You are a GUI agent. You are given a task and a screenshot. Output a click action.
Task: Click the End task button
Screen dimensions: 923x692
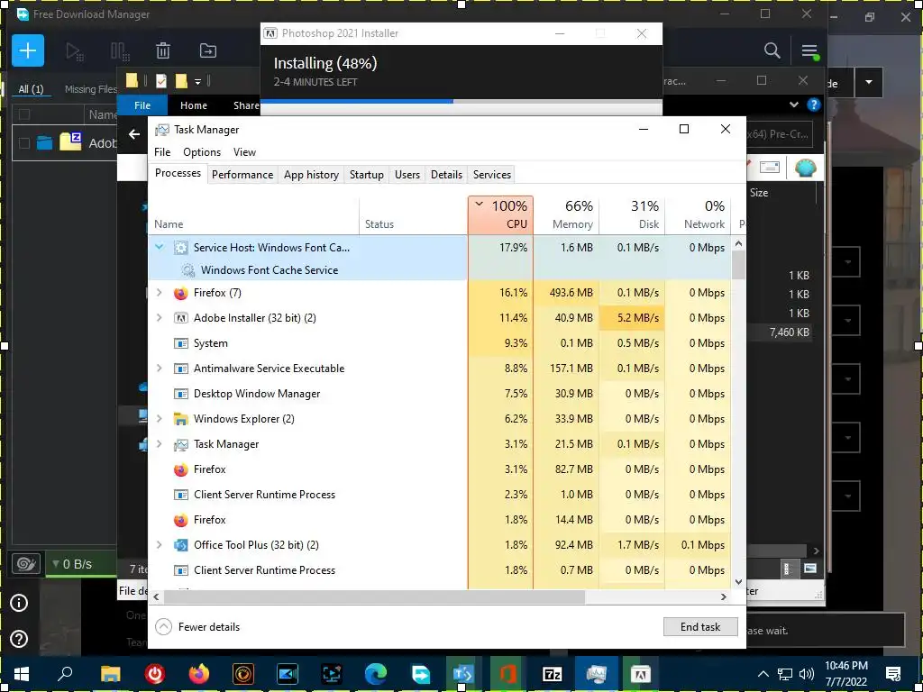pos(700,627)
